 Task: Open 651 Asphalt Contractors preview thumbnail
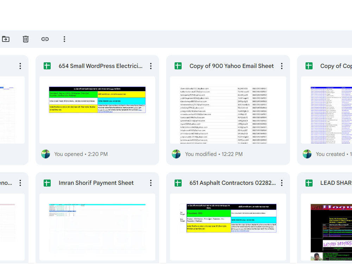coord(228,227)
